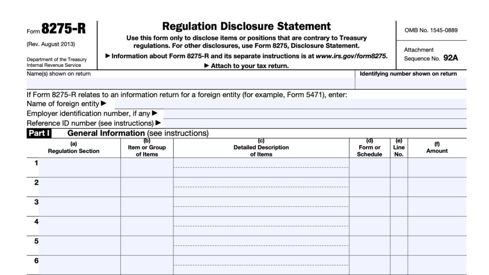
Task: Click the Attachment Sequence No. 92A box
Action: pos(430,54)
